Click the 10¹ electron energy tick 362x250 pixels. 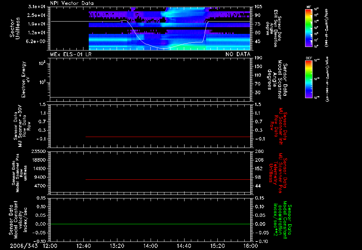click(42, 82)
